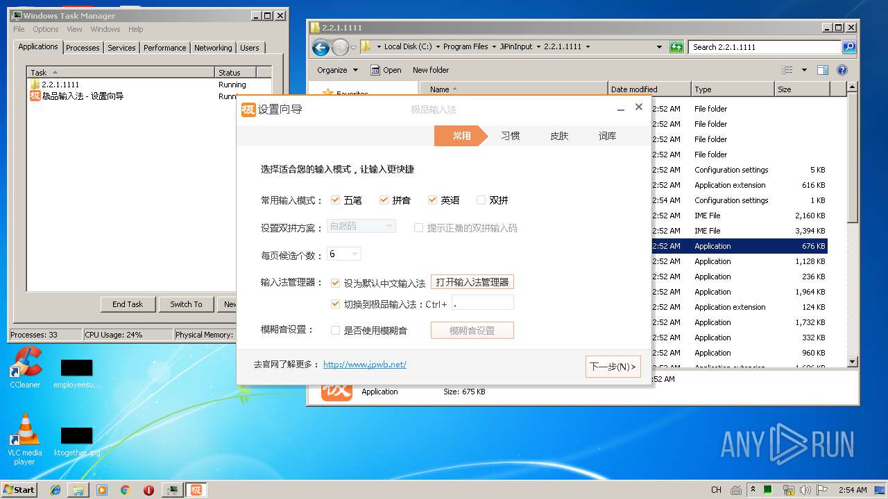The image size is (888, 499).
Task: Open the Processes tab in Task Manager
Action: (83, 48)
